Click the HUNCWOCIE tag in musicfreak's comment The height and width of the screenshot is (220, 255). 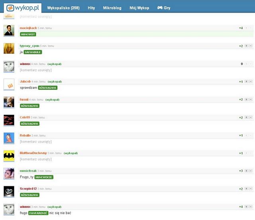pyautogui.click(x=44, y=177)
